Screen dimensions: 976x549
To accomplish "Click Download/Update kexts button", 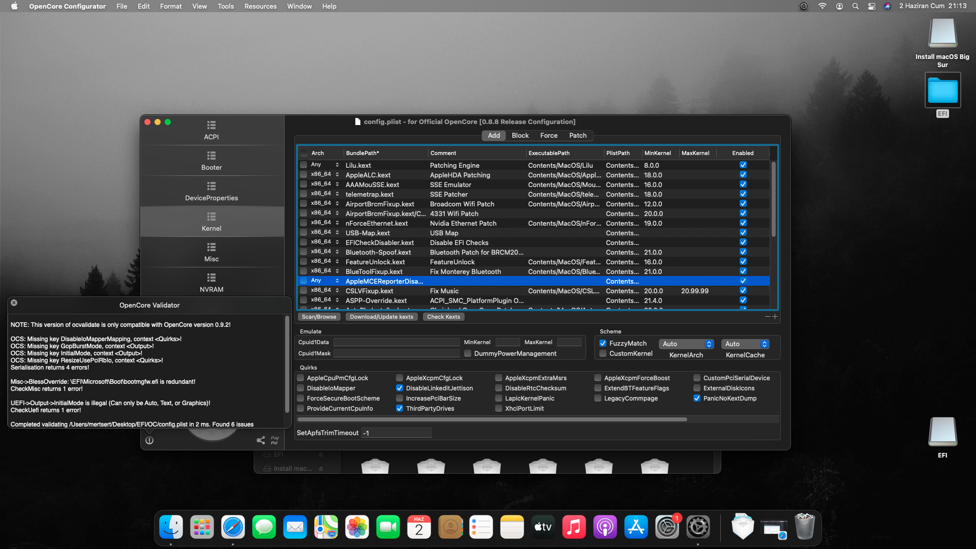I will [381, 317].
